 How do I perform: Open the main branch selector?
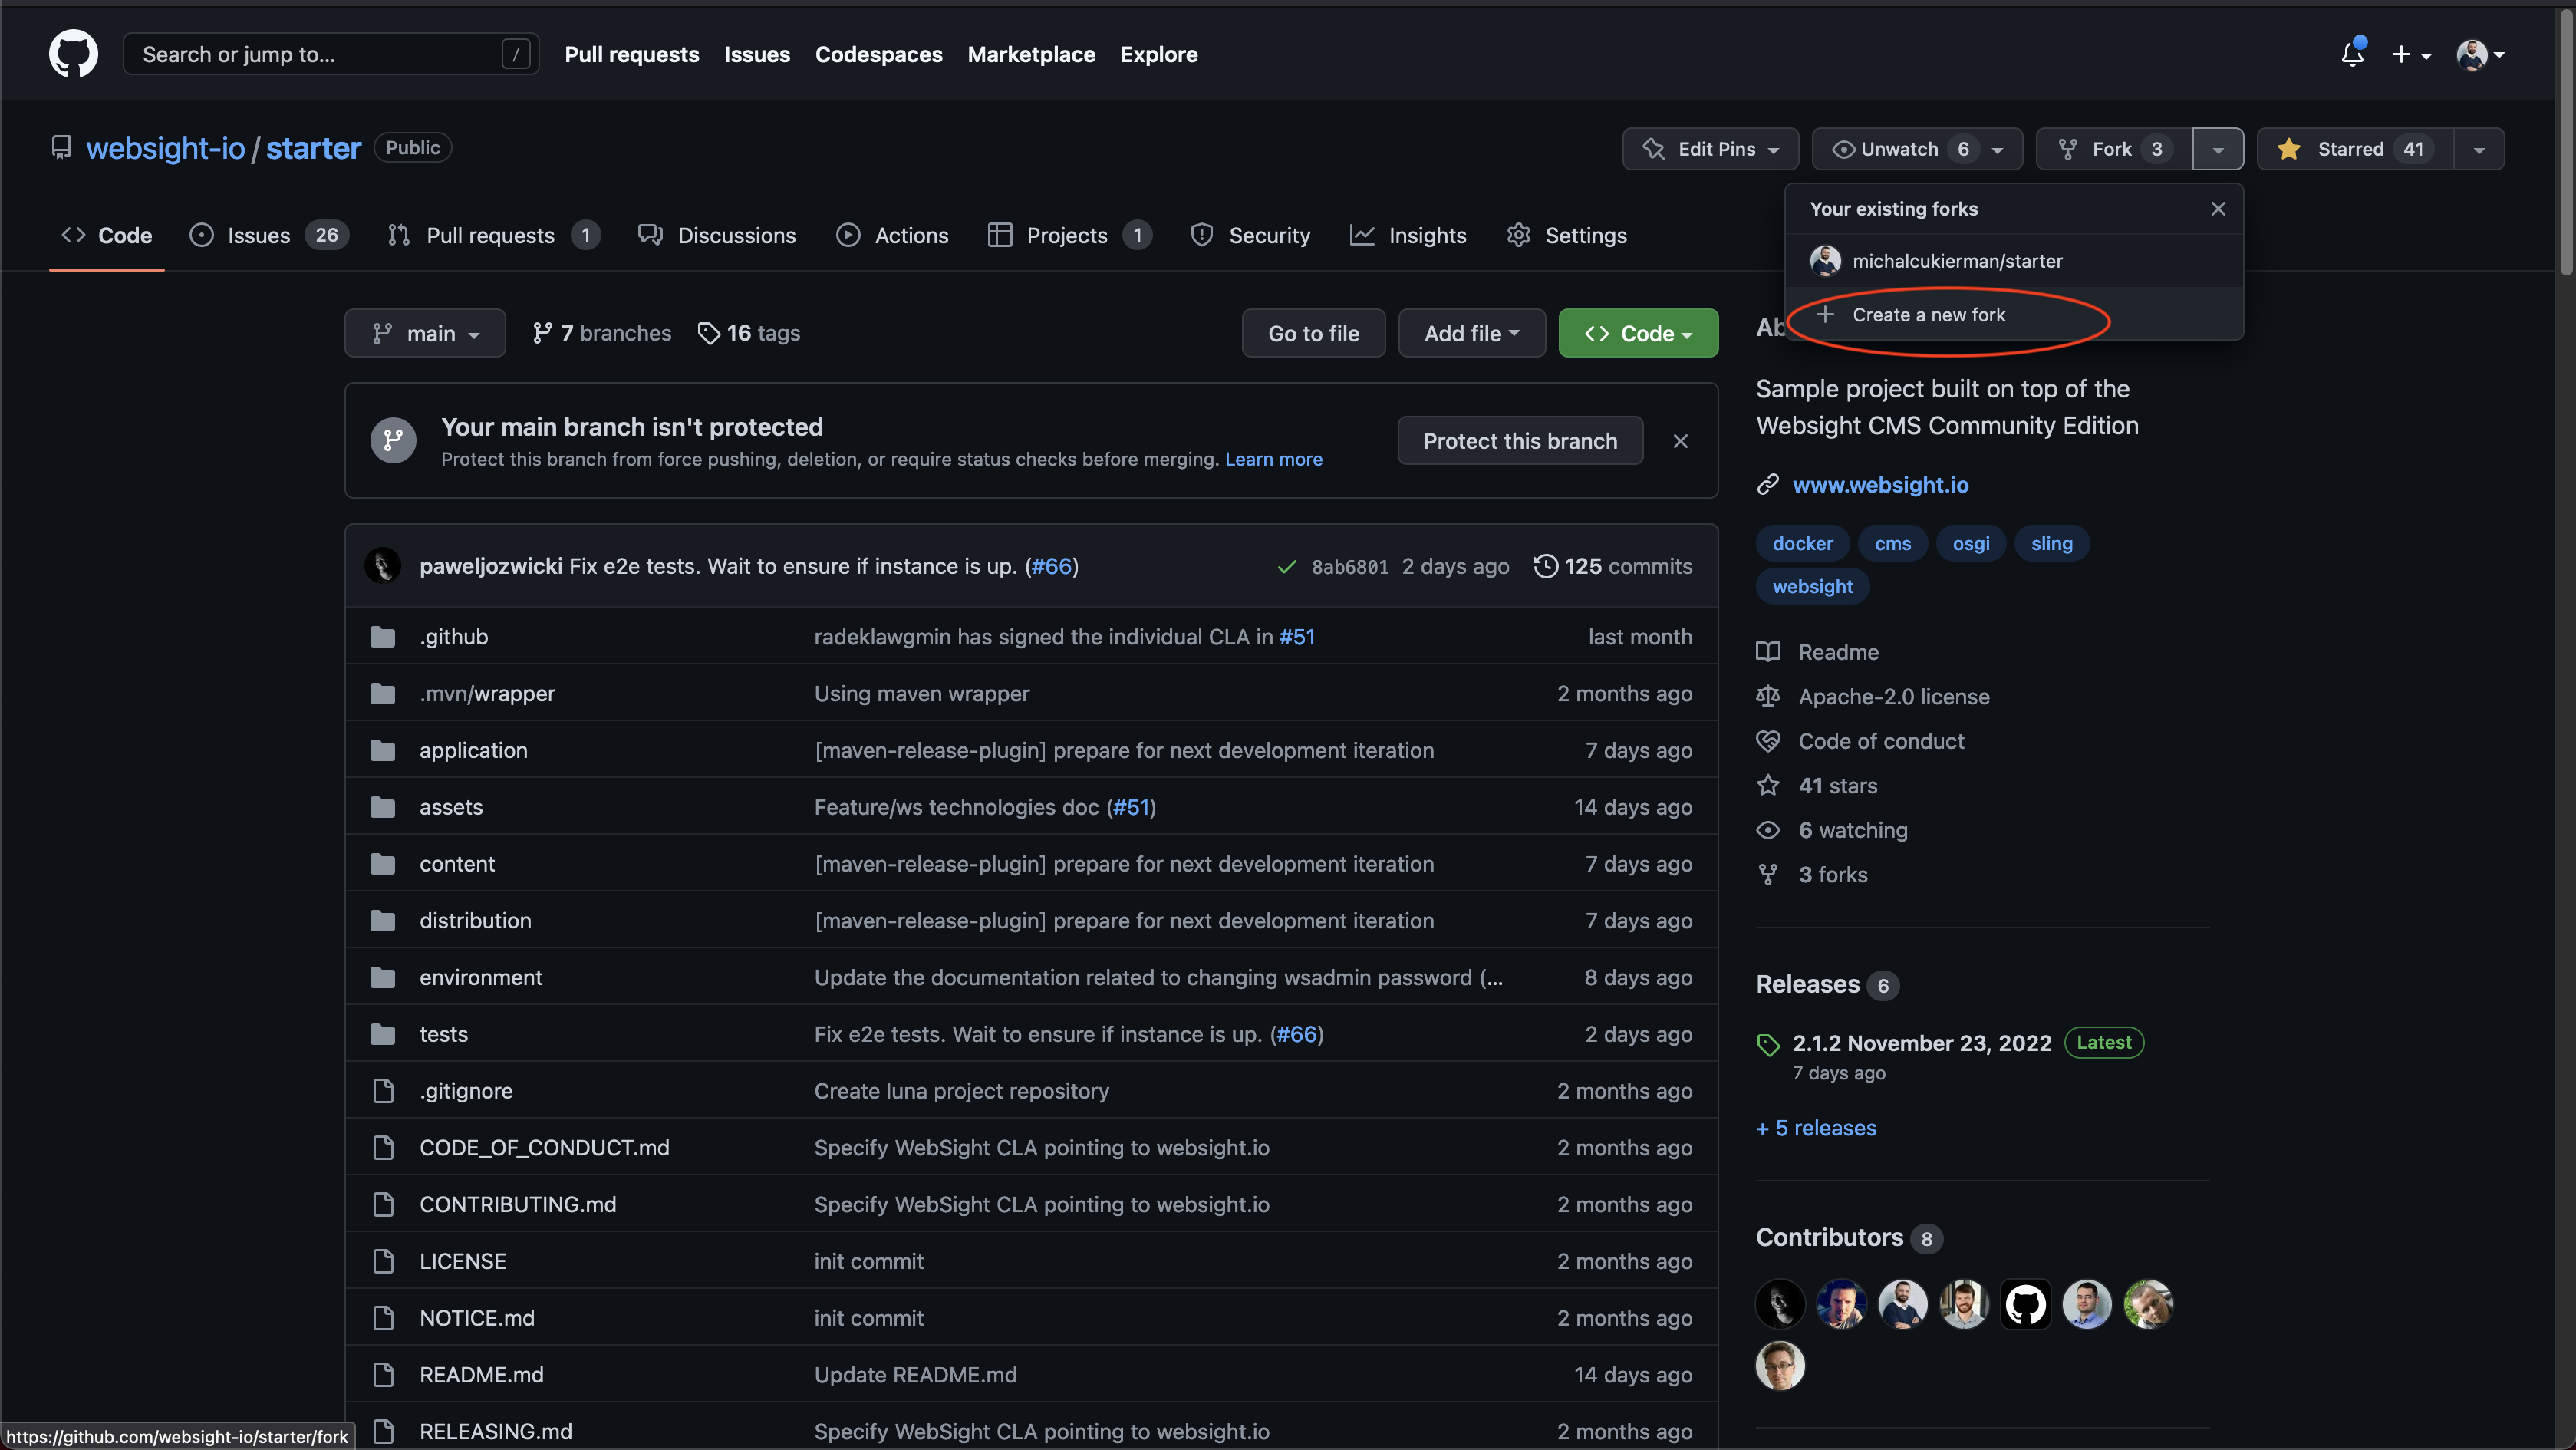(x=425, y=333)
